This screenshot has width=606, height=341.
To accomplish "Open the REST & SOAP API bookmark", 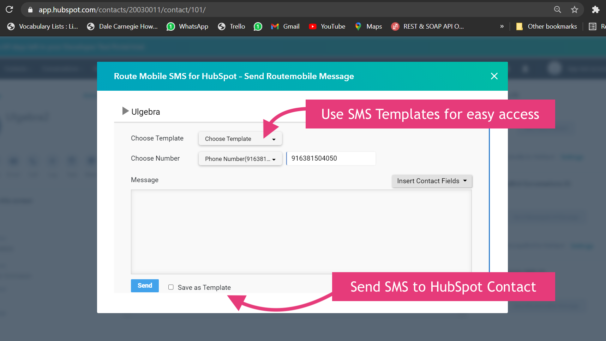I will [x=427, y=26].
